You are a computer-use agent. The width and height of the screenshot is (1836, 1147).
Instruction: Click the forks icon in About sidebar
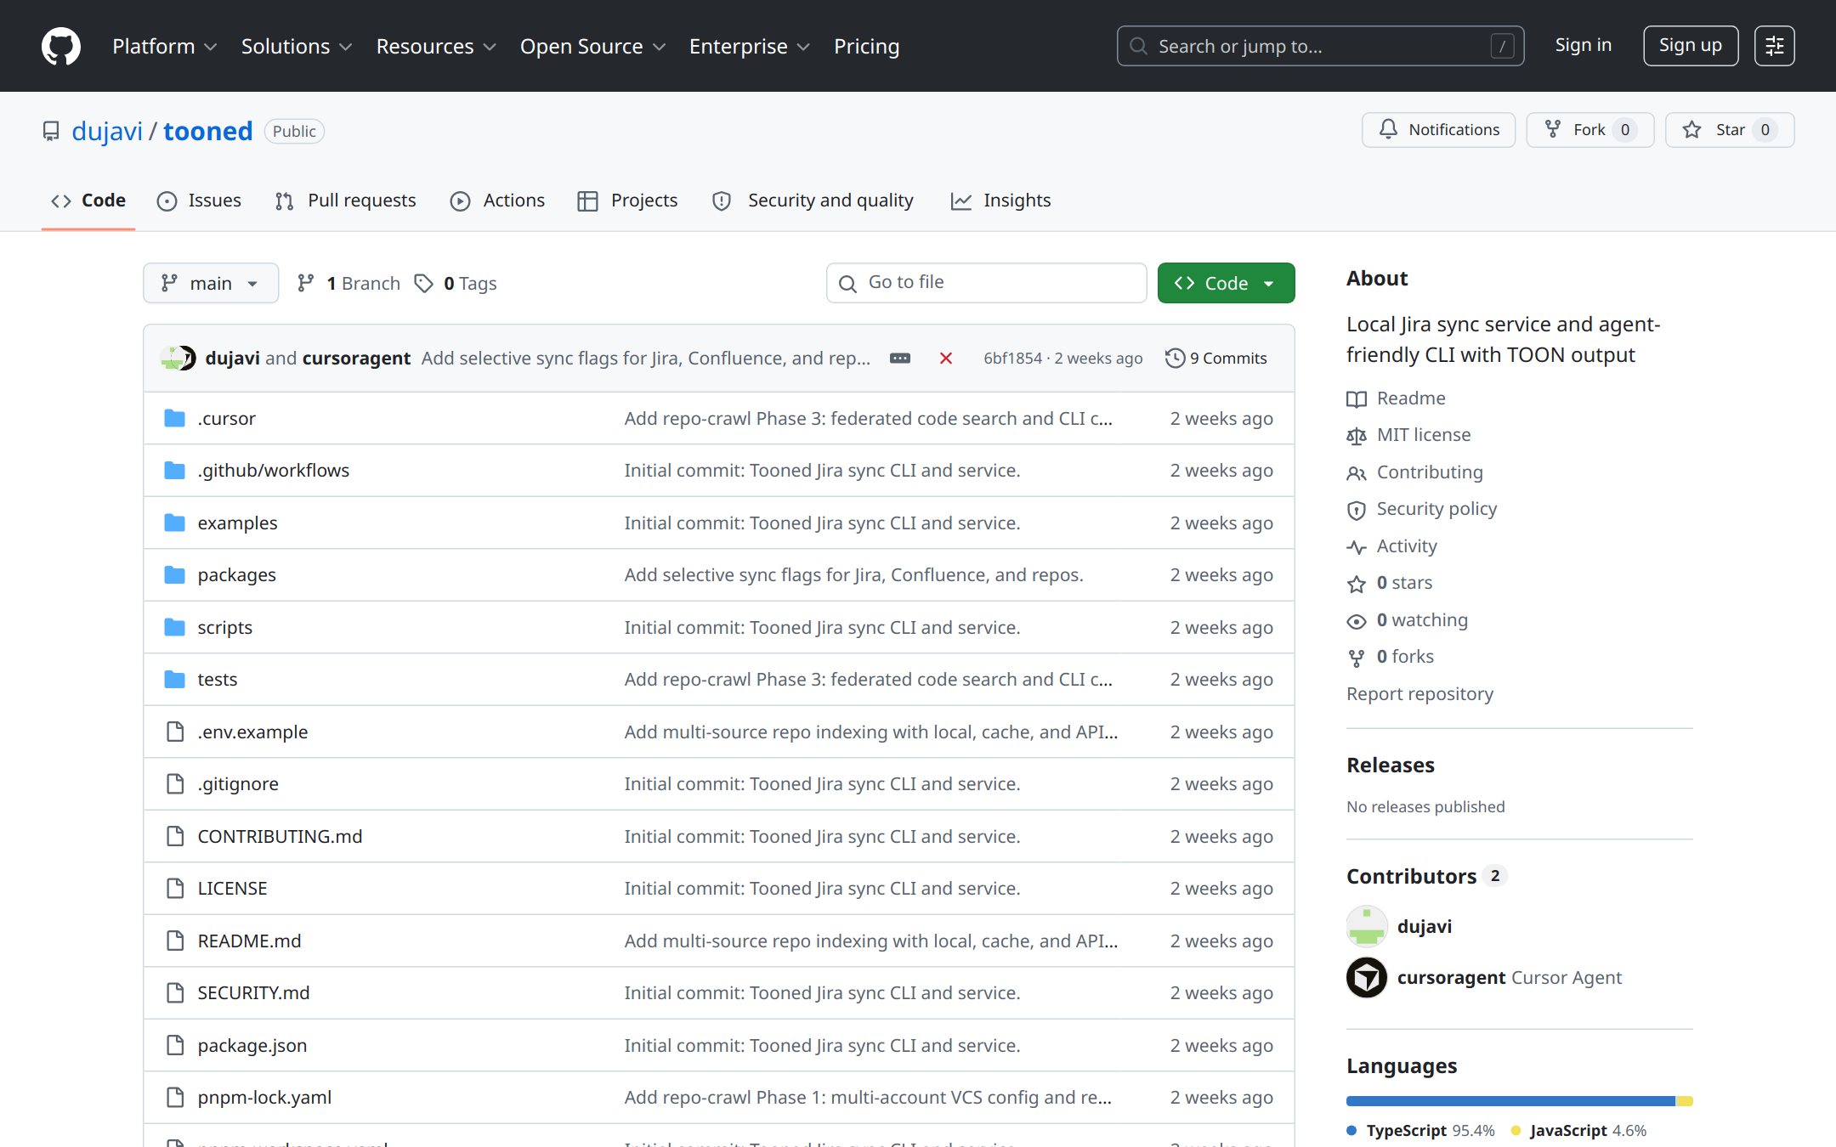coord(1357,658)
